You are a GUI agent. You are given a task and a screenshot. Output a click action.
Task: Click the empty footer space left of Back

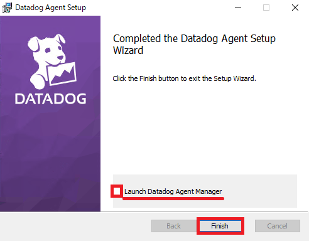tap(75, 226)
